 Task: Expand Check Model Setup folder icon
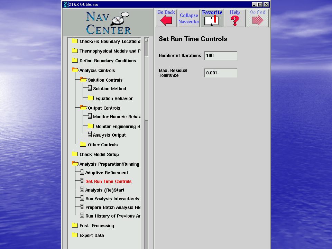click(75, 154)
